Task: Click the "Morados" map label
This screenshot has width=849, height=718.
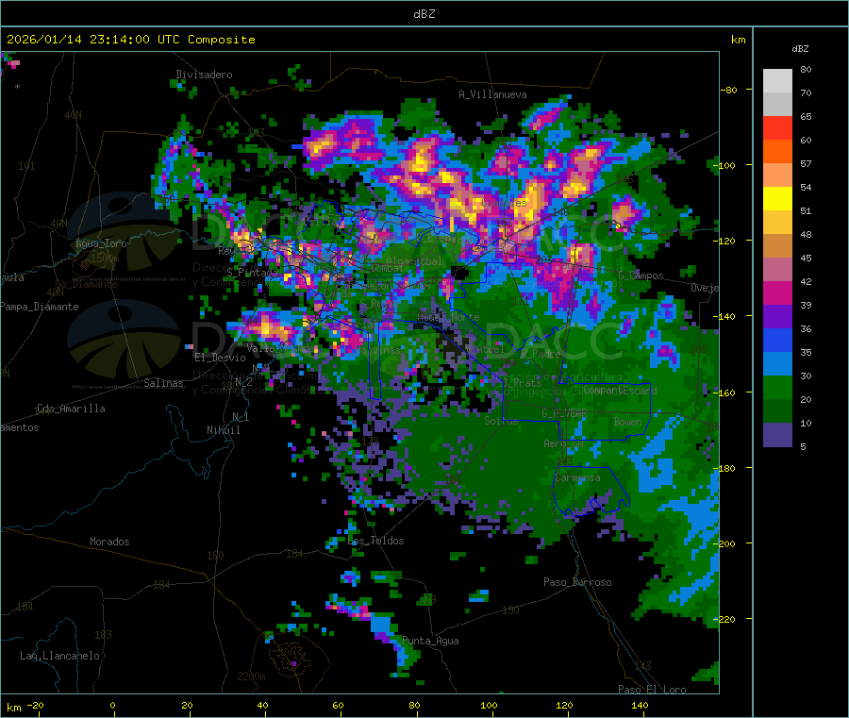Action: 109,542
